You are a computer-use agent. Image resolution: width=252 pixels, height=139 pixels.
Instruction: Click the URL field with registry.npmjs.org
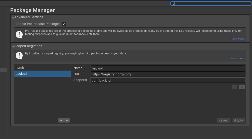[x=167, y=74]
